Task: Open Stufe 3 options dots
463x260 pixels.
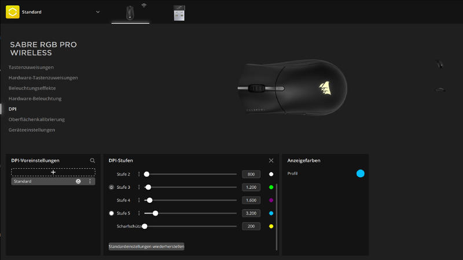Action: [x=139, y=187]
